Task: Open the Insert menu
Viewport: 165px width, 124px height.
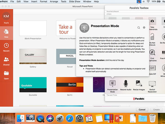Action: [x=34, y=1]
